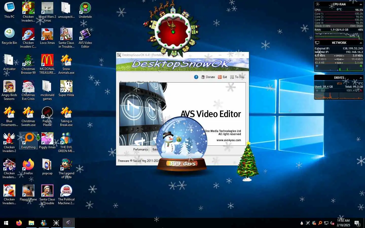Image resolution: width=365 pixels, height=228 pixels.
Task: Open Christmas Sweets.exe icon
Action: point(28,116)
